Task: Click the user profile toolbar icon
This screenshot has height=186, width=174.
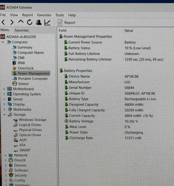Action: (x=39, y=22)
